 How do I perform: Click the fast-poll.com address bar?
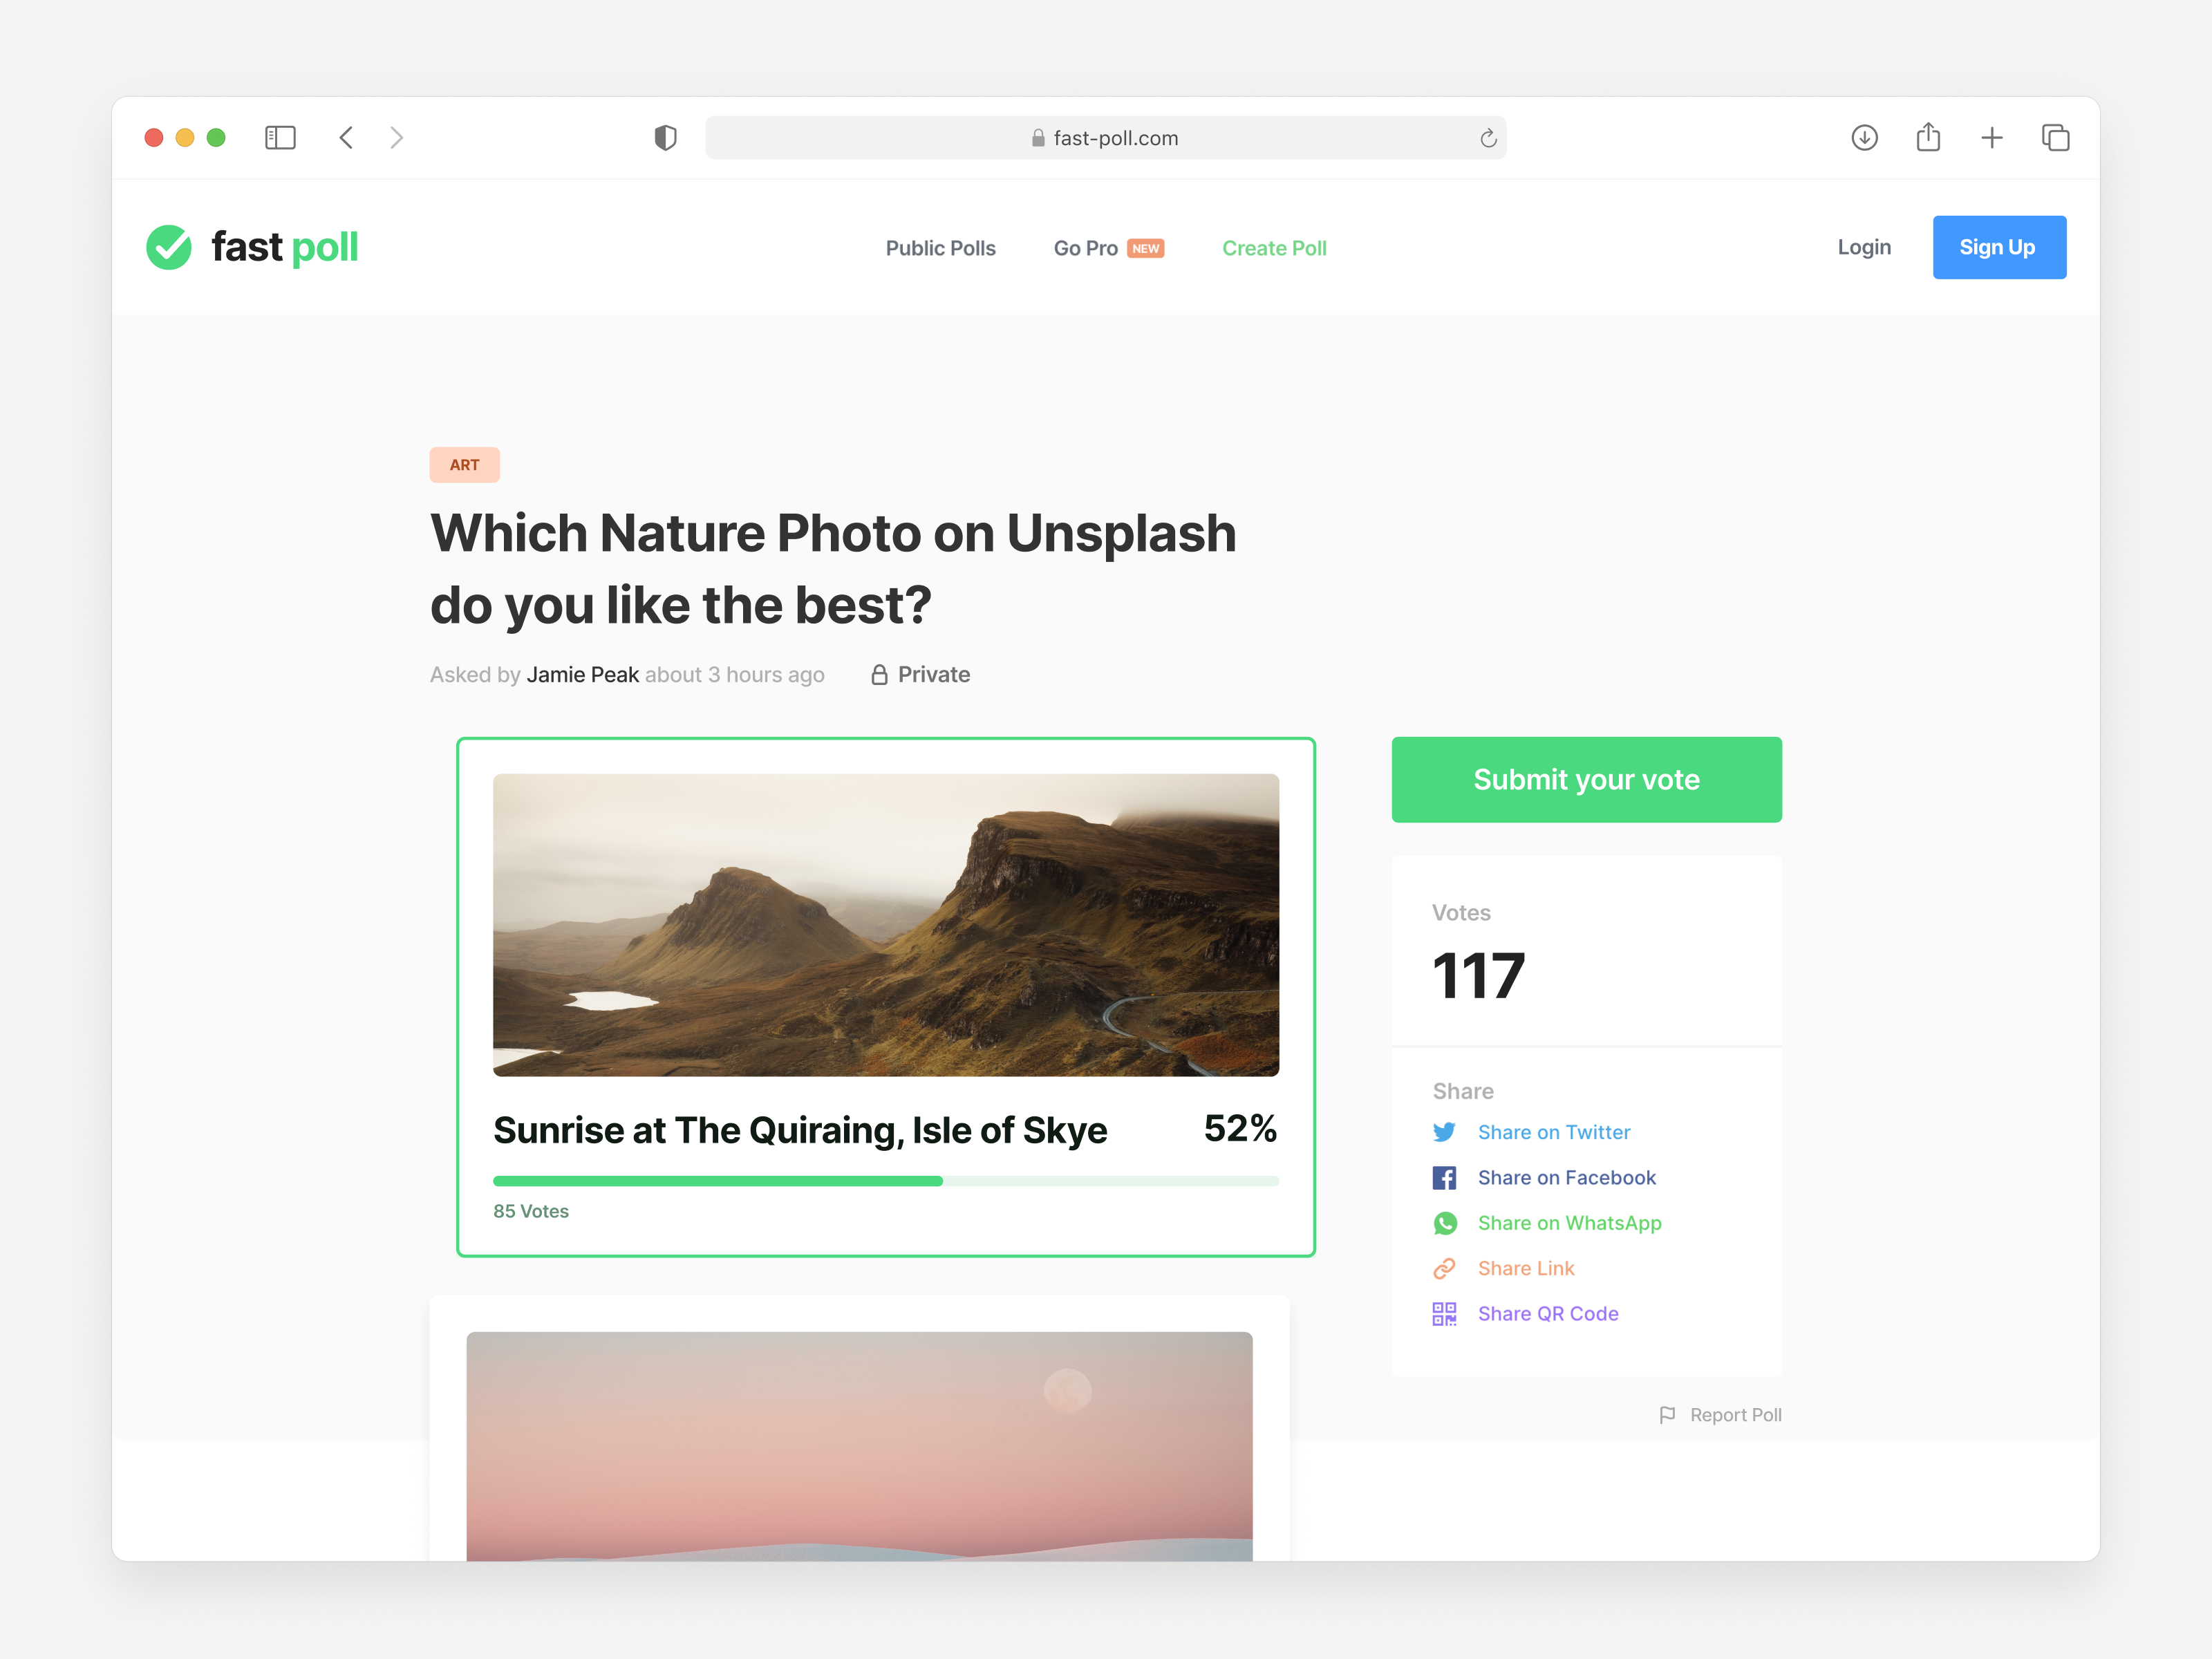pyautogui.click(x=1105, y=138)
